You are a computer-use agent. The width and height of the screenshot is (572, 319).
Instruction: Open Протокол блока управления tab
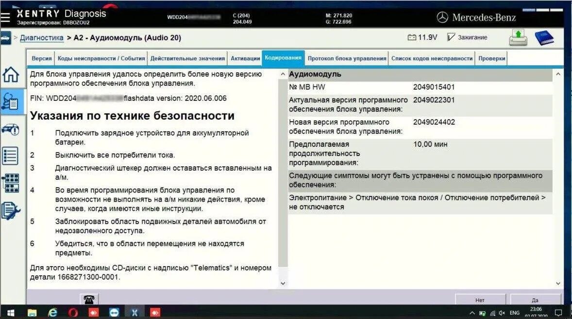[347, 58]
